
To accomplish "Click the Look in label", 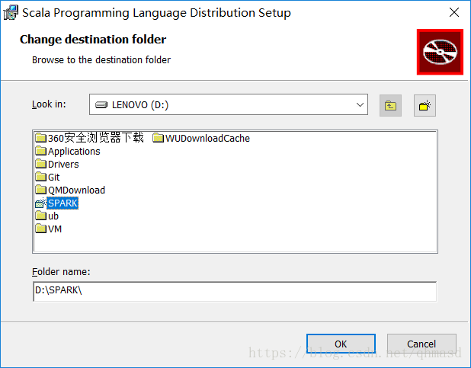I will point(49,104).
